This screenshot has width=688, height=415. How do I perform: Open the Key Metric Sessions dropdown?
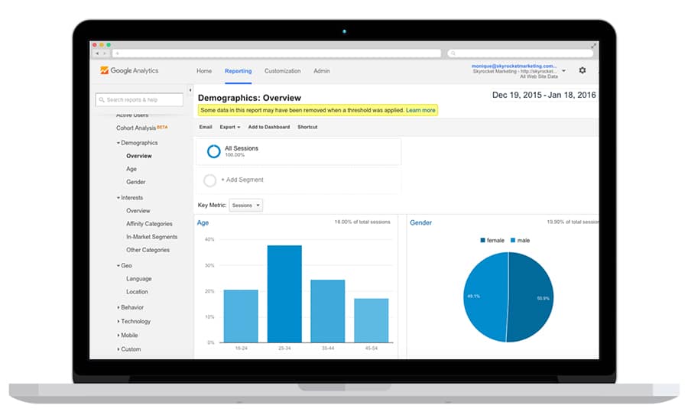(x=246, y=205)
